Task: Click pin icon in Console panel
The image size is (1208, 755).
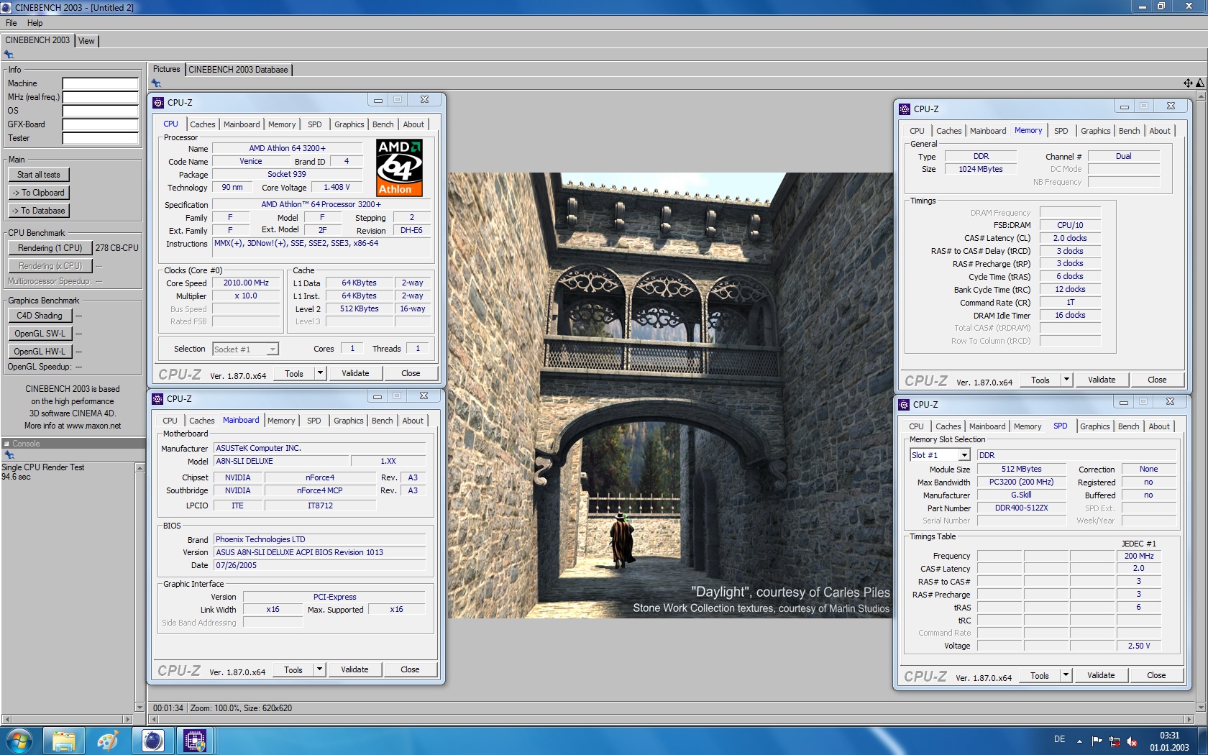Action: (9, 455)
